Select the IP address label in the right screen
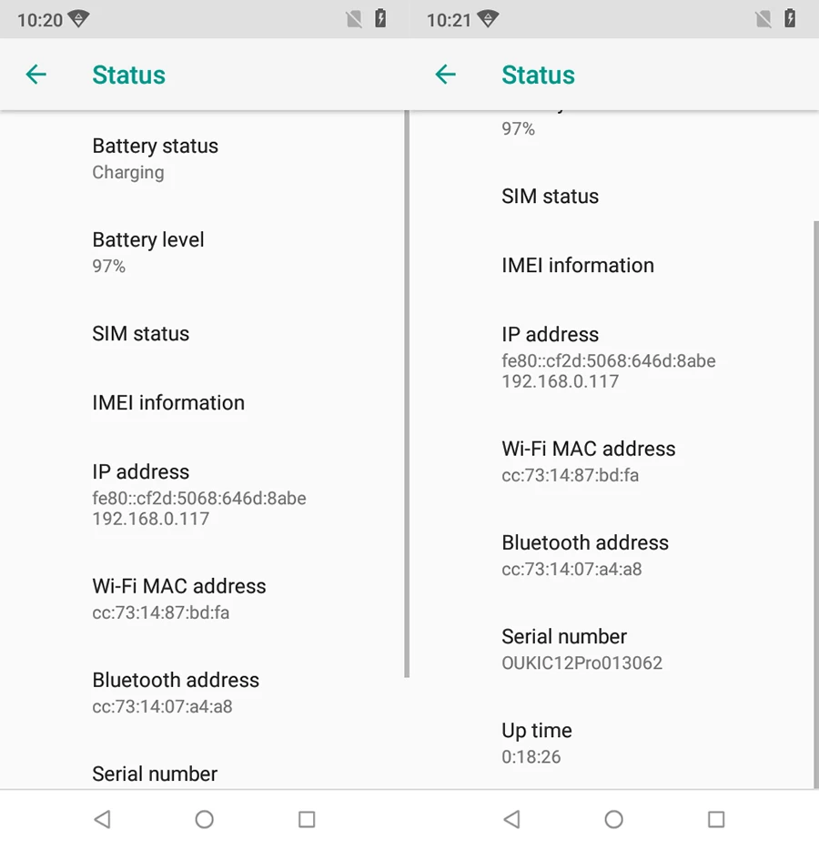The height and width of the screenshot is (850, 819). (551, 335)
